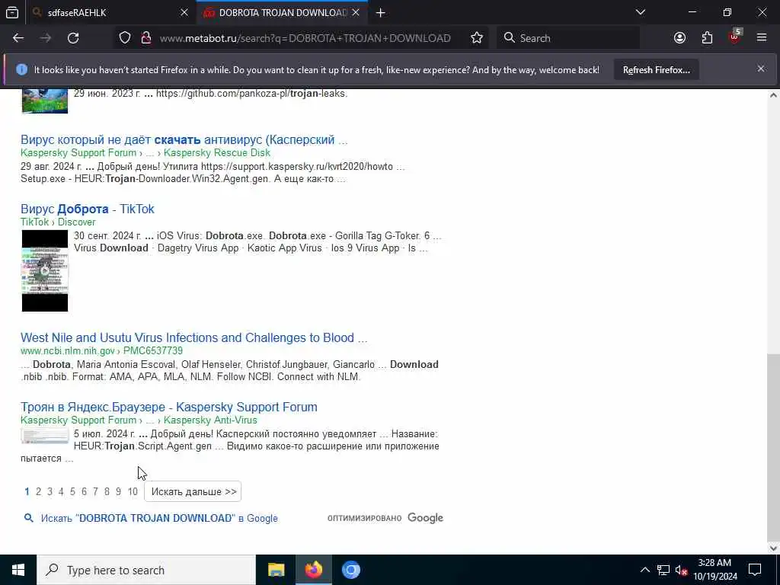Go to results page 5
This screenshot has width=780, height=585.
72,491
